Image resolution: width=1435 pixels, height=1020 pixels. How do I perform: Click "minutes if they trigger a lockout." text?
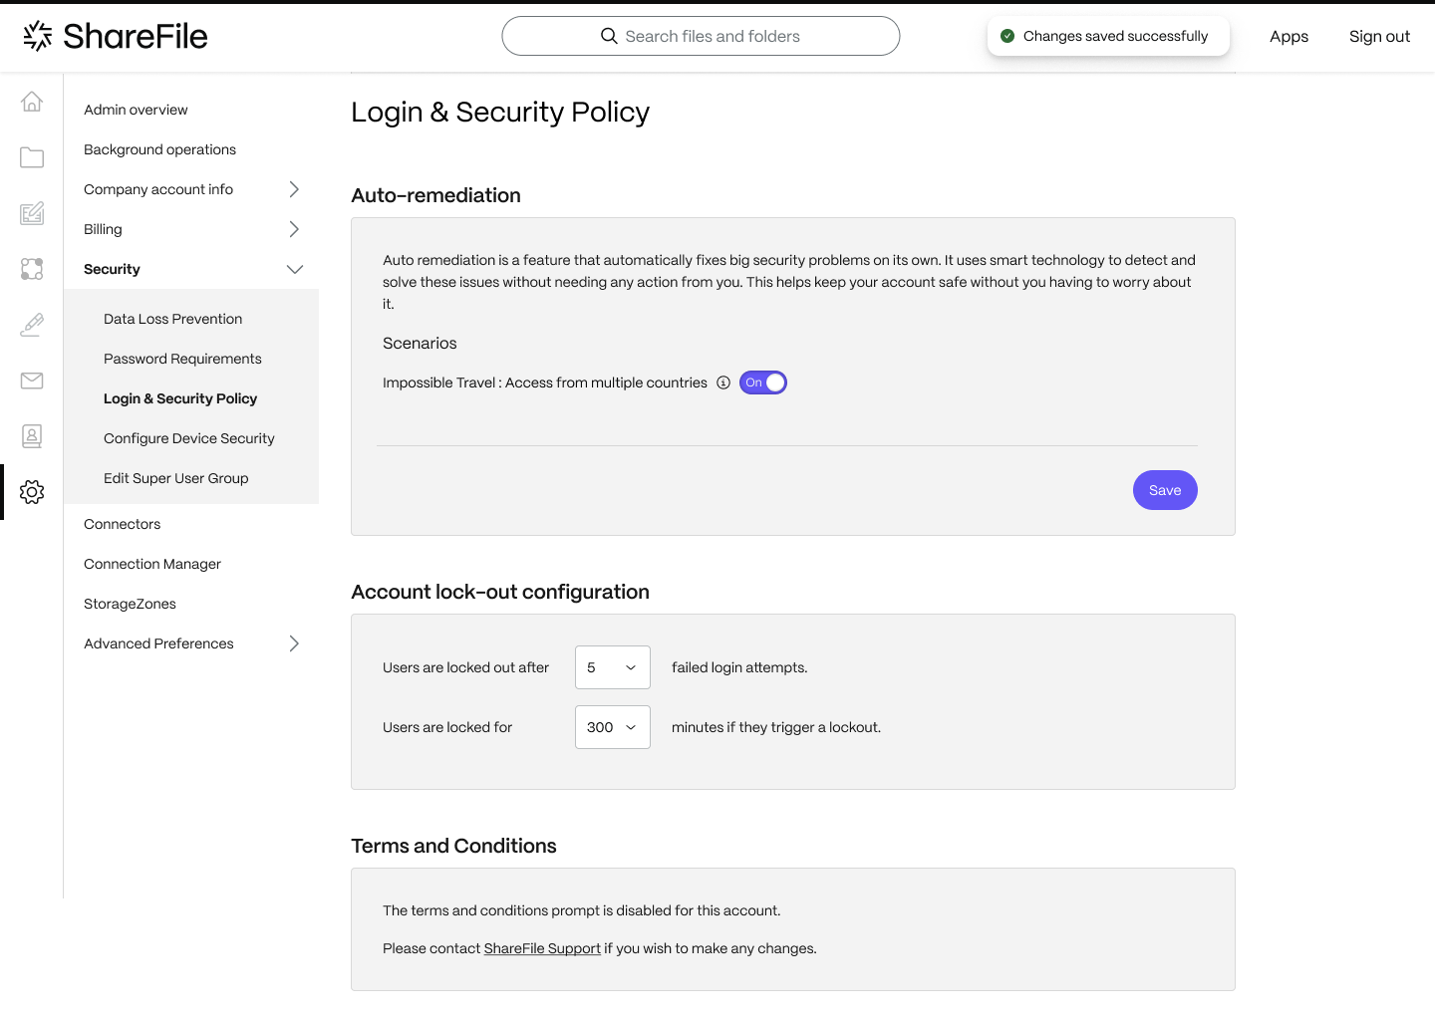776,727
